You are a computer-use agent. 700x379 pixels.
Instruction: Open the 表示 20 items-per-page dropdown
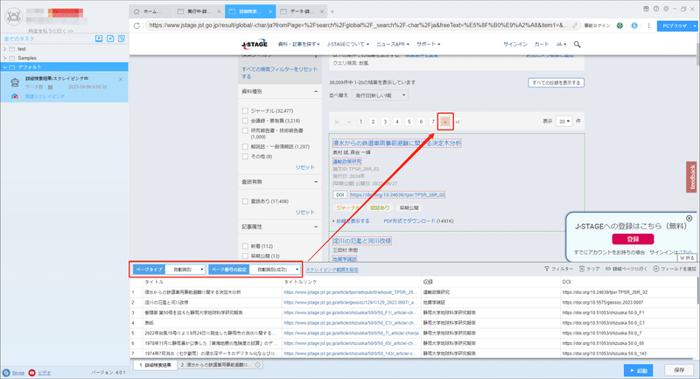click(x=563, y=121)
